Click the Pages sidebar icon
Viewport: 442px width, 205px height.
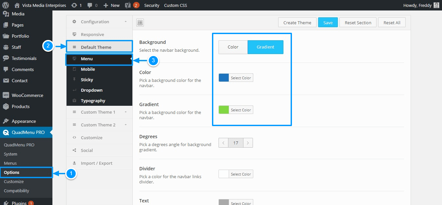(x=6, y=25)
